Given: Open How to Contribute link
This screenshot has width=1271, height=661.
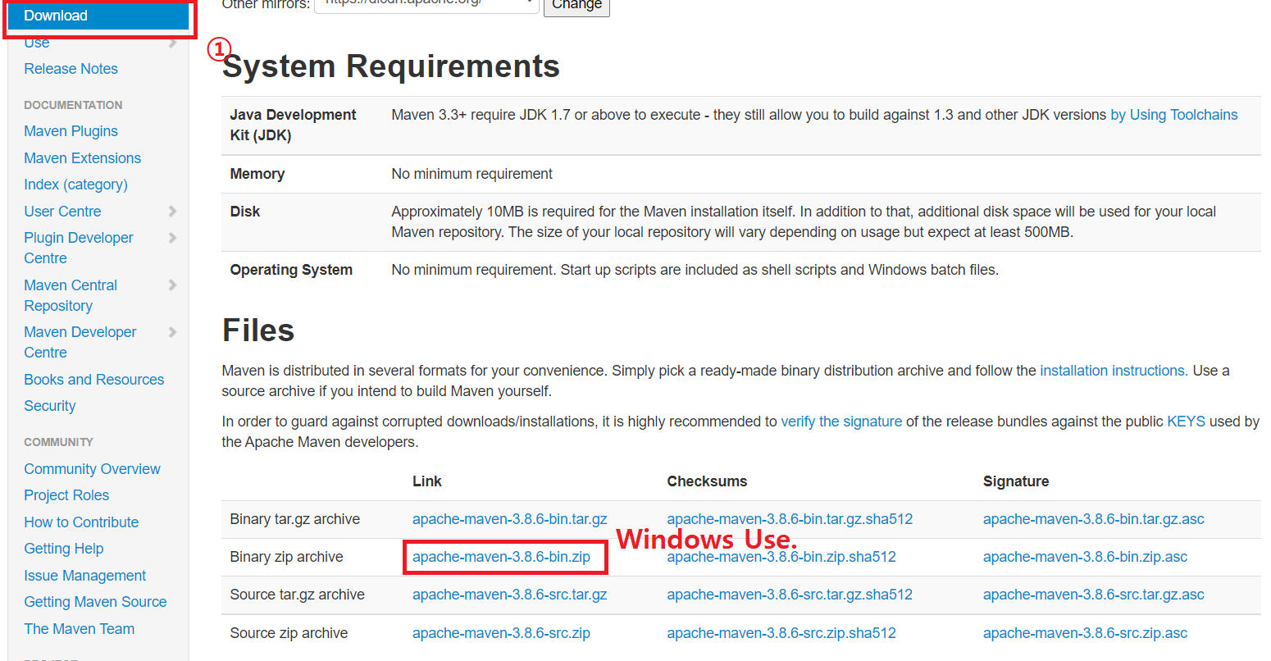Looking at the screenshot, I should [81, 522].
